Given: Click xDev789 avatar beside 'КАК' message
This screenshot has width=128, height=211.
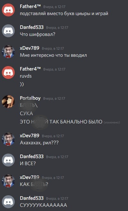Looking at the screenshot, I should coord(8,181).
